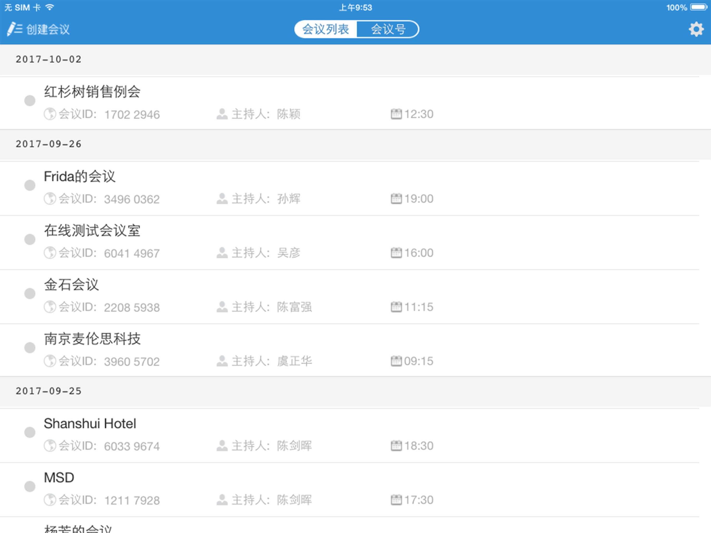This screenshot has width=711, height=533.
Task: Select radio dot for 南京麦伦思科技
Action: tap(30, 347)
